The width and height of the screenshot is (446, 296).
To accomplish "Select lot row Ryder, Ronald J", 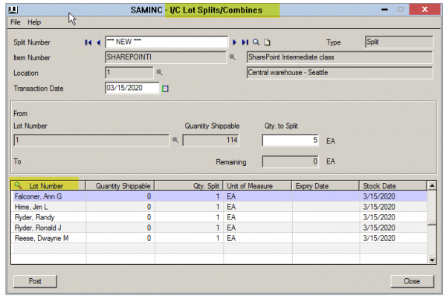I will tap(219, 228).
